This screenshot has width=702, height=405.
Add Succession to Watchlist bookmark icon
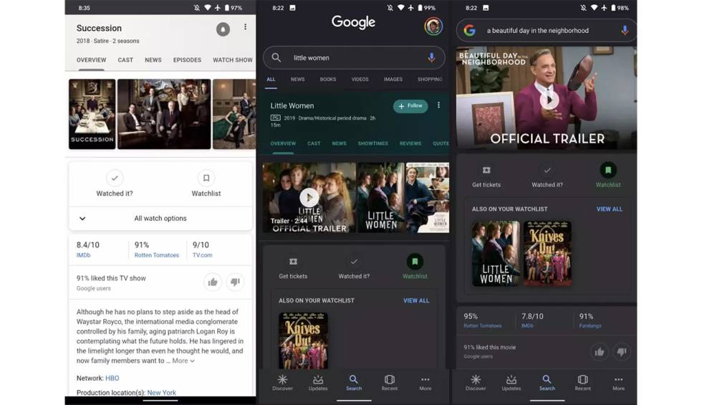click(x=206, y=178)
